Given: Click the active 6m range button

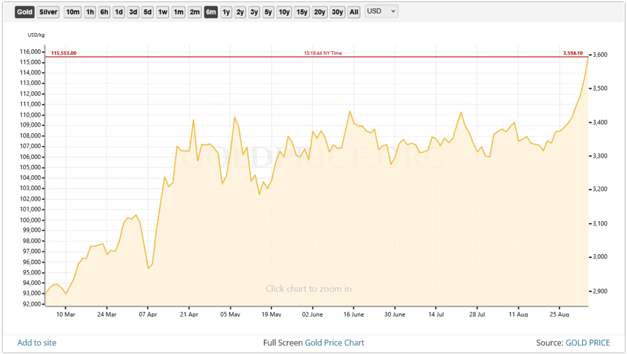Looking at the screenshot, I should 211,12.
